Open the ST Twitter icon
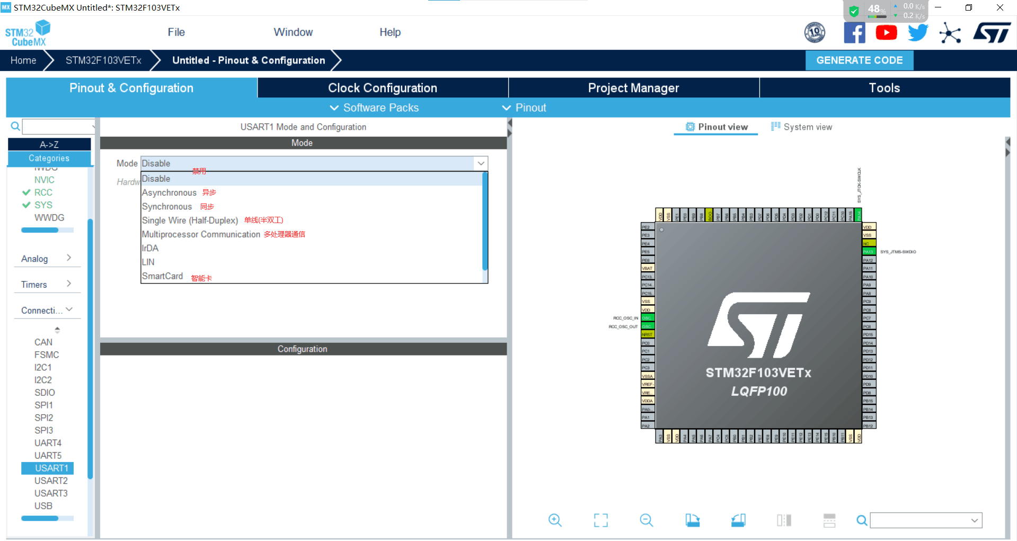 (918, 33)
